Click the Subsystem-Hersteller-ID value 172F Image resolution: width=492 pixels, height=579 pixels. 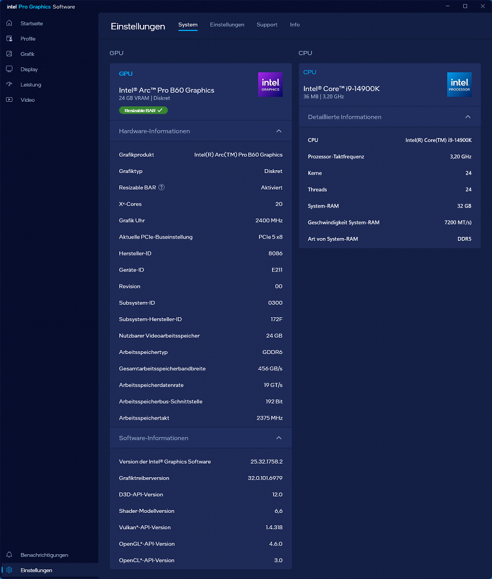pos(277,319)
